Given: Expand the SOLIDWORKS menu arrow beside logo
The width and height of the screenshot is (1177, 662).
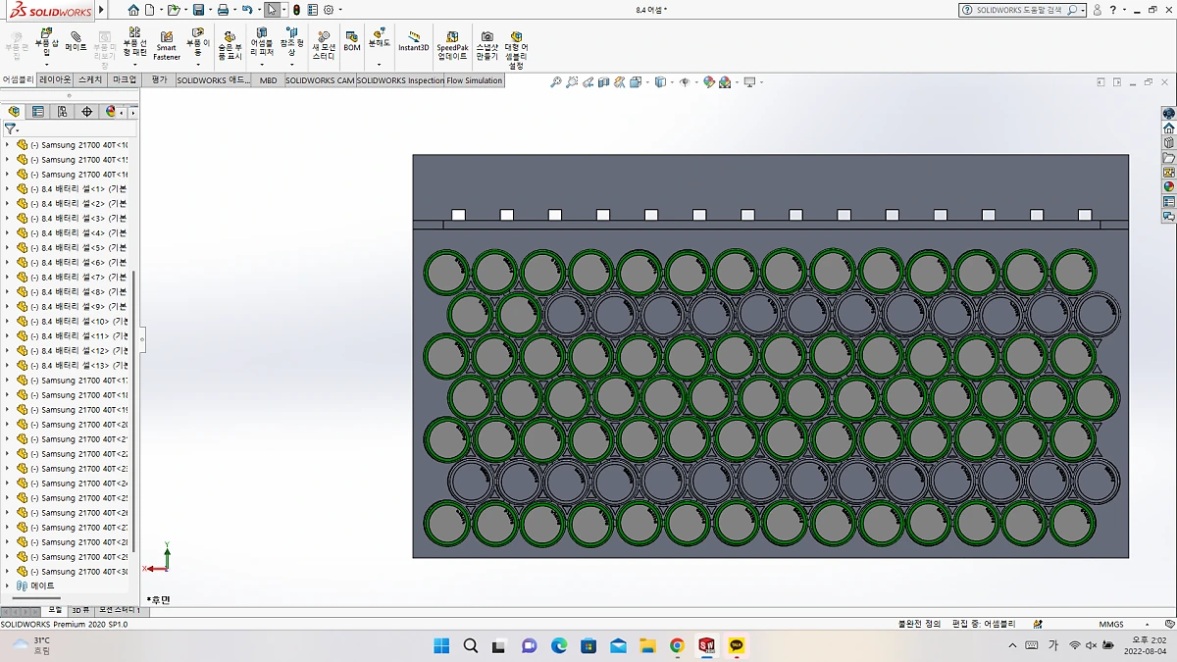Looking at the screenshot, I should click(101, 10).
